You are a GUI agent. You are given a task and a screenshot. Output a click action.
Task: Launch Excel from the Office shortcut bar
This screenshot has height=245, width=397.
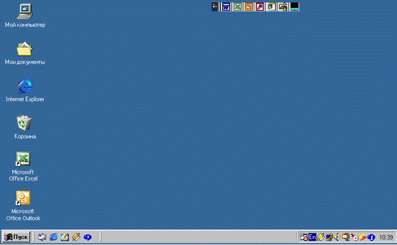click(238, 7)
